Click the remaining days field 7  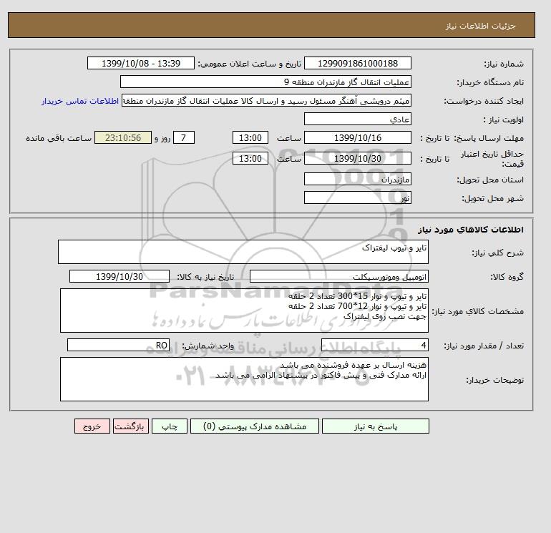[x=184, y=138]
